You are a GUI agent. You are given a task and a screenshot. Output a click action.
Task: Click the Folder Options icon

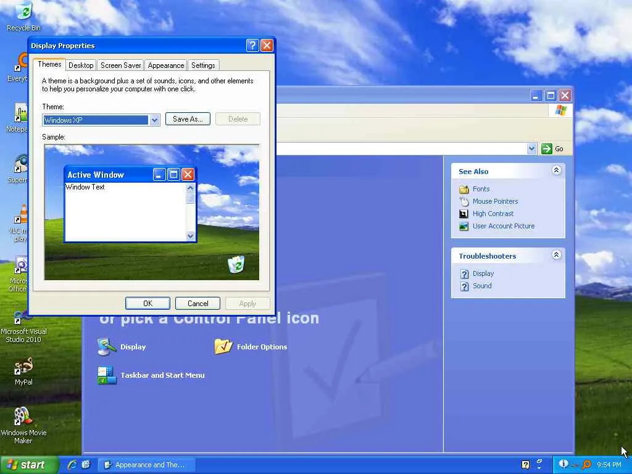[x=223, y=347]
